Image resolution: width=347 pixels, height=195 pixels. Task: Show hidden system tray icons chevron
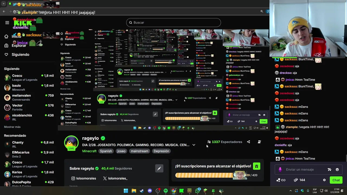291,191
